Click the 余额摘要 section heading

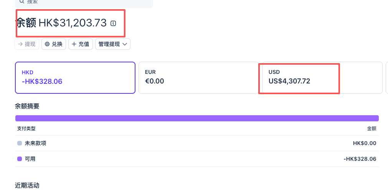click(x=27, y=106)
